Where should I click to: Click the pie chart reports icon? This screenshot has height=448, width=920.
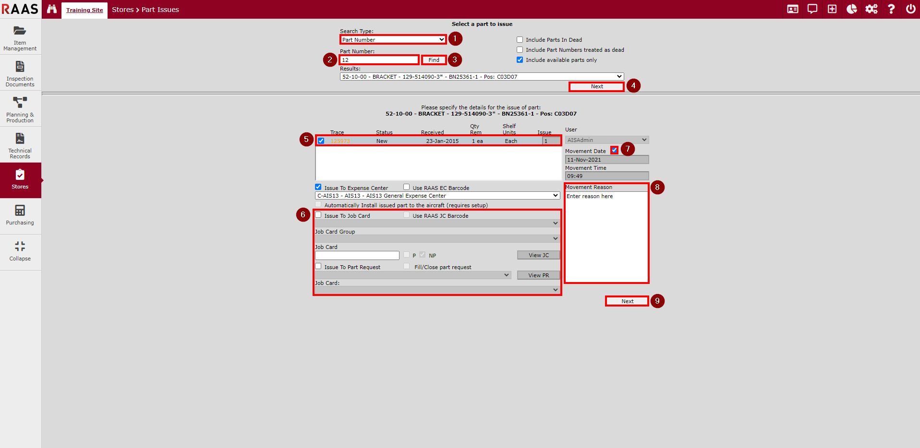851,9
